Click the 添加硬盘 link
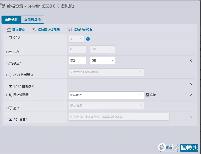201x154 pixels. (19, 30)
